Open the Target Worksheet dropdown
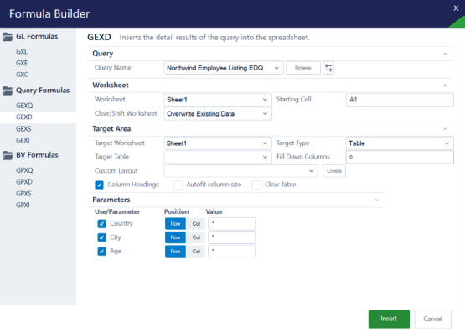The width and height of the screenshot is (465, 333). coord(218,143)
